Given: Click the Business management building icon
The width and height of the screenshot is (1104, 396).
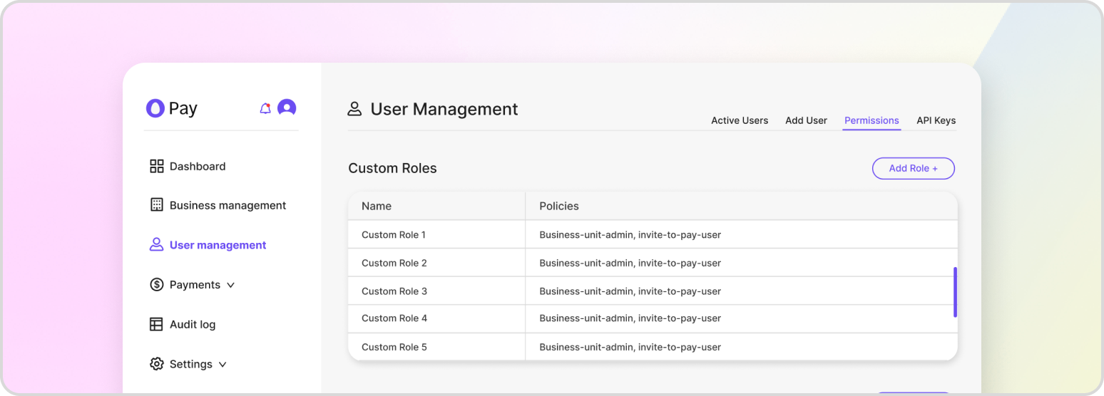Looking at the screenshot, I should point(157,205).
